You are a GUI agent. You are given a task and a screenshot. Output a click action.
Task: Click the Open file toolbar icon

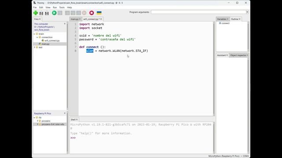(41, 13)
